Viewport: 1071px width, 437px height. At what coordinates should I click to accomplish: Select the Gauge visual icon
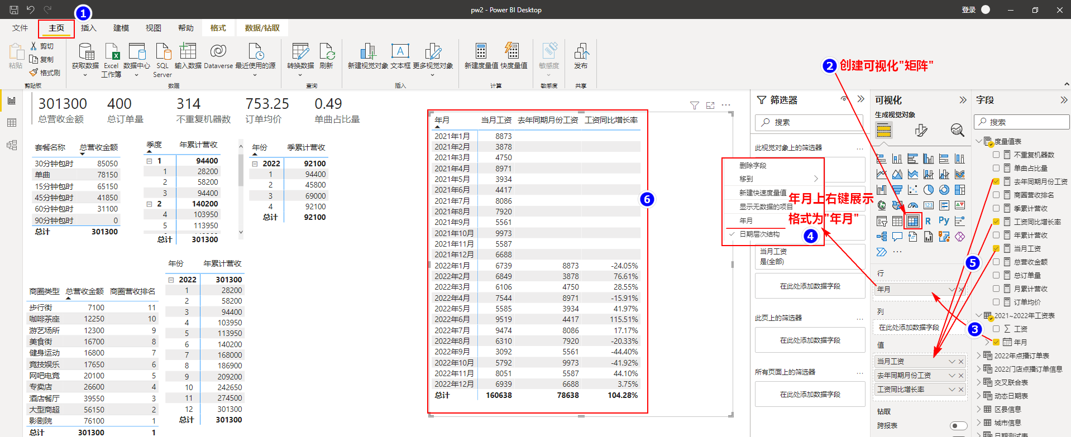click(912, 205)
